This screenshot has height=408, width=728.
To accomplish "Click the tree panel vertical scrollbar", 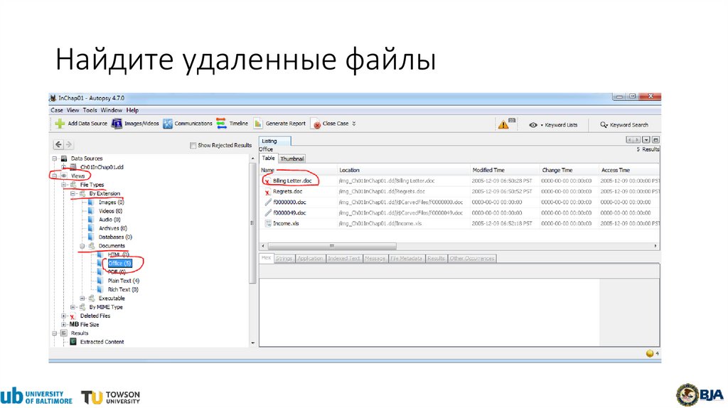I will [x=252, y=222].
